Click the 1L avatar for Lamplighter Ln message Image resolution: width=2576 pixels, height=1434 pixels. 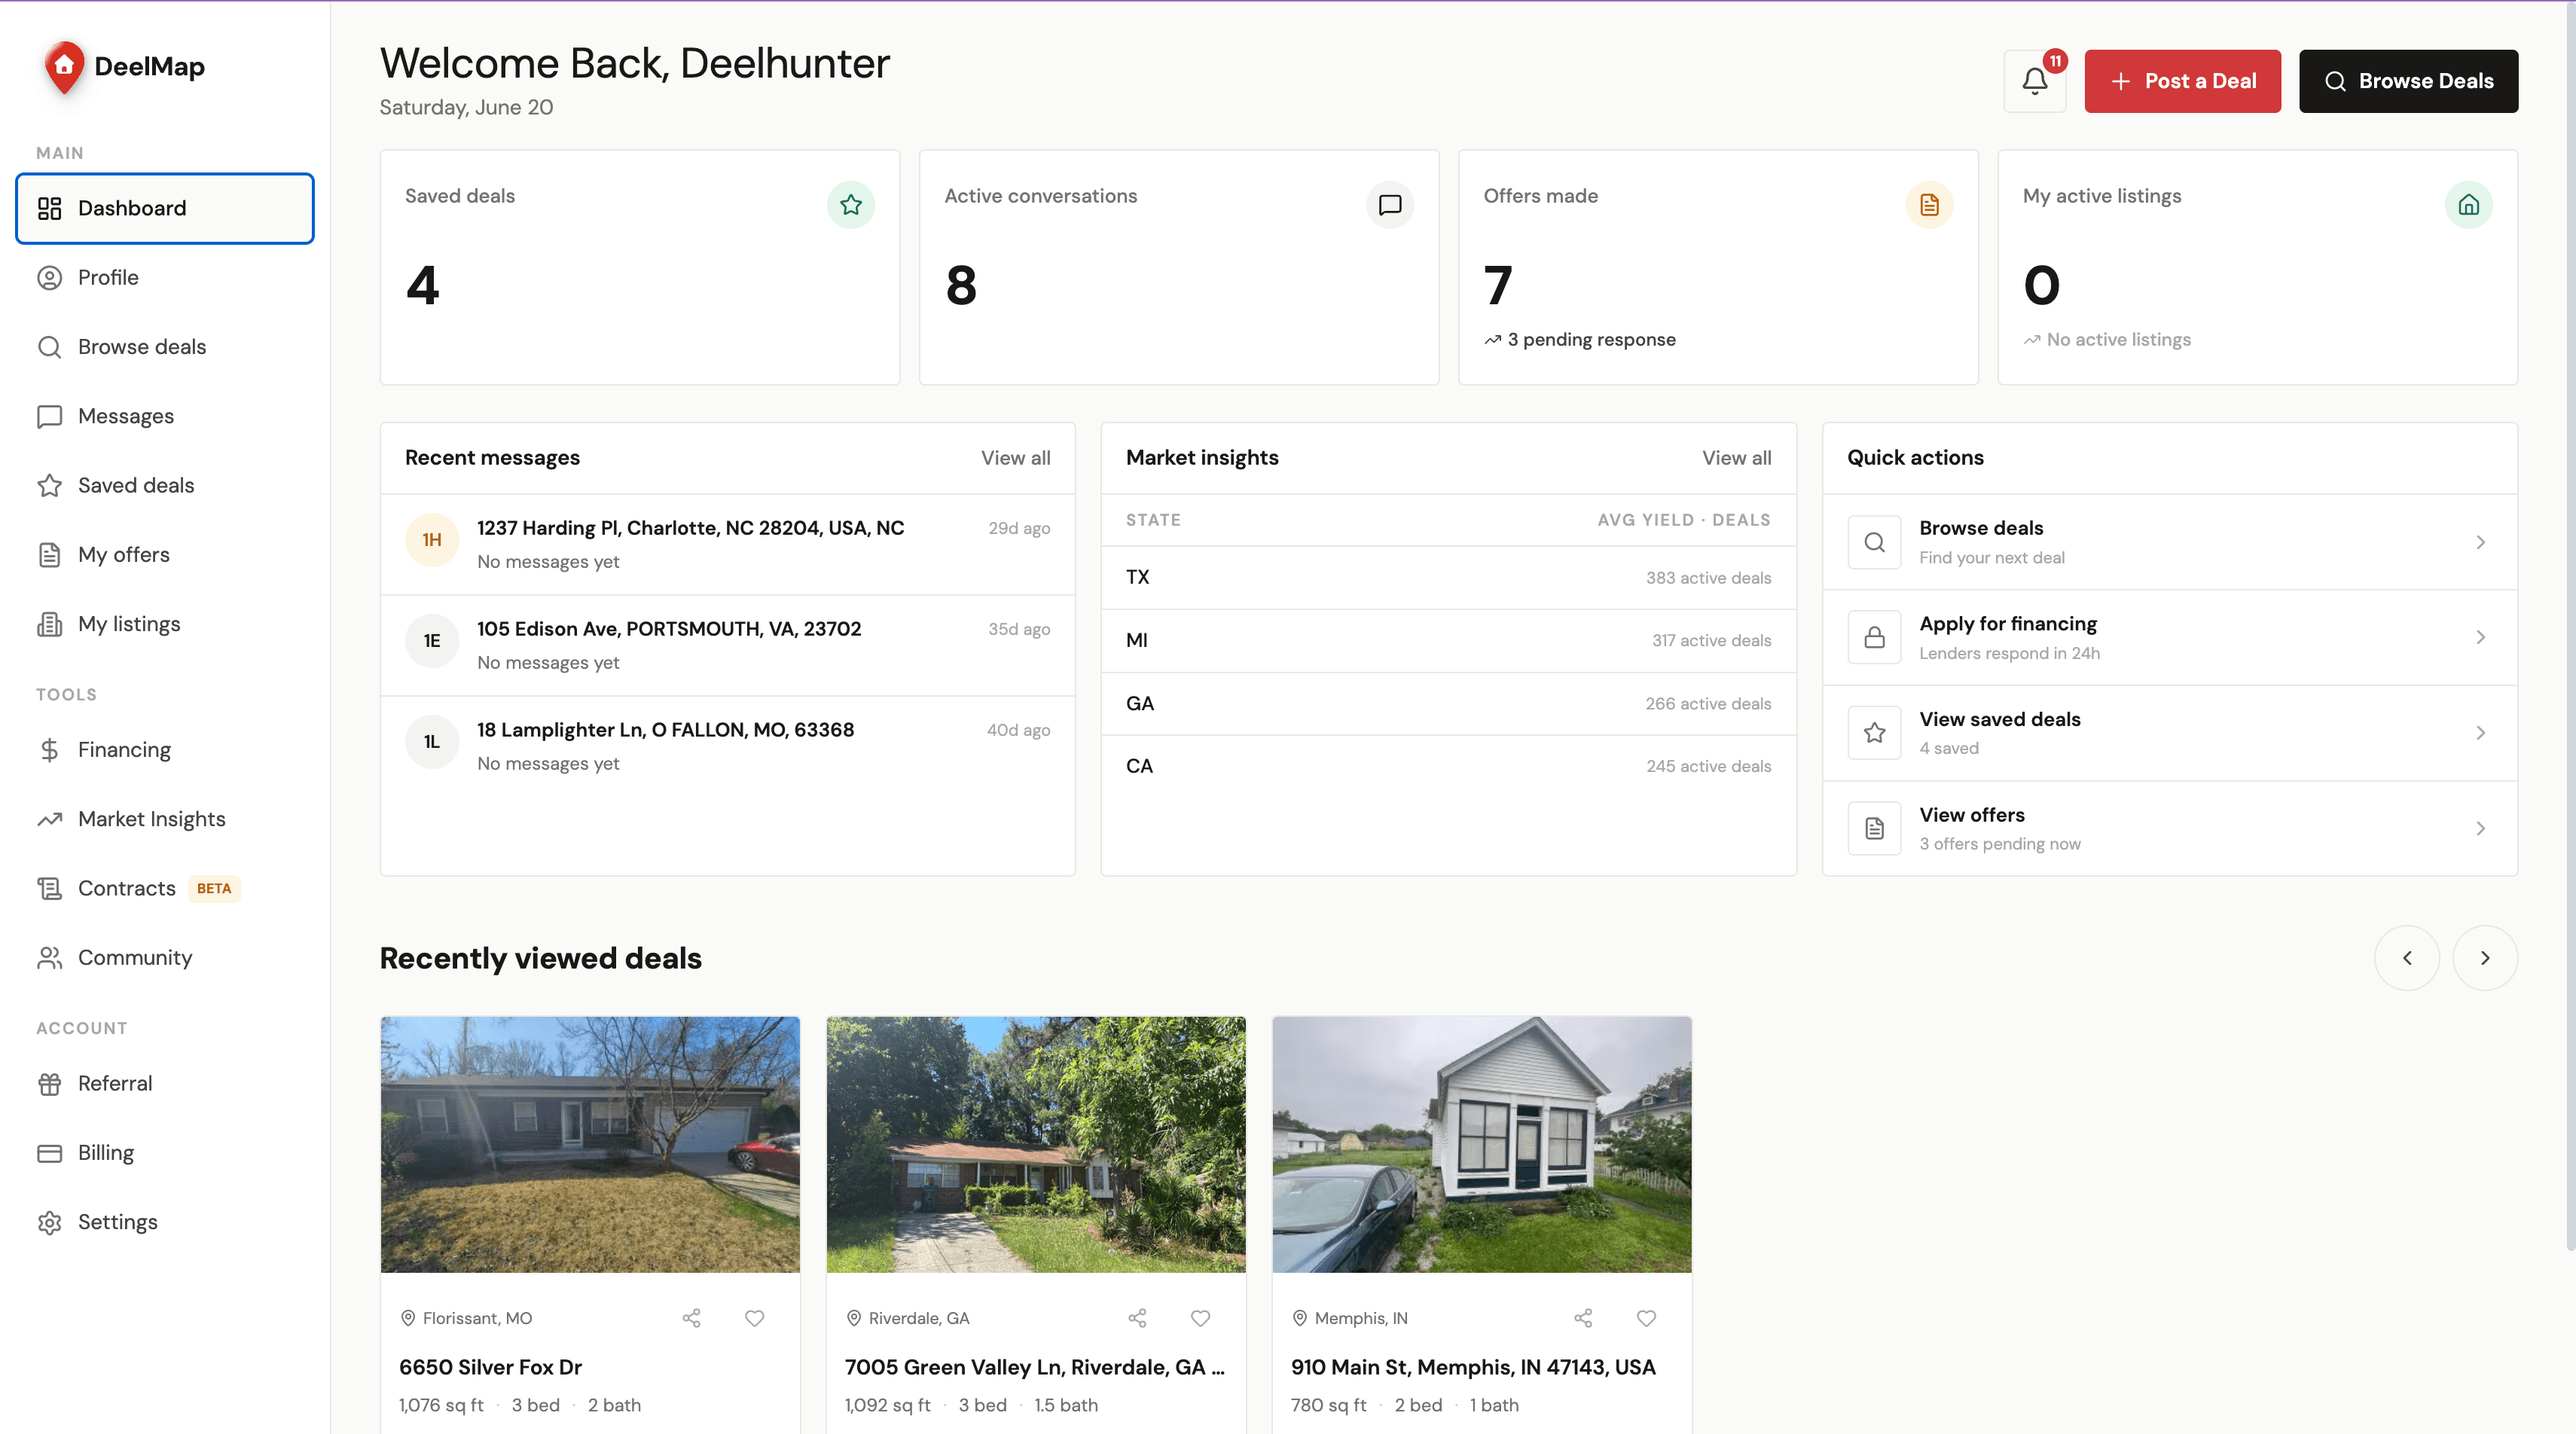pos(432,742)
